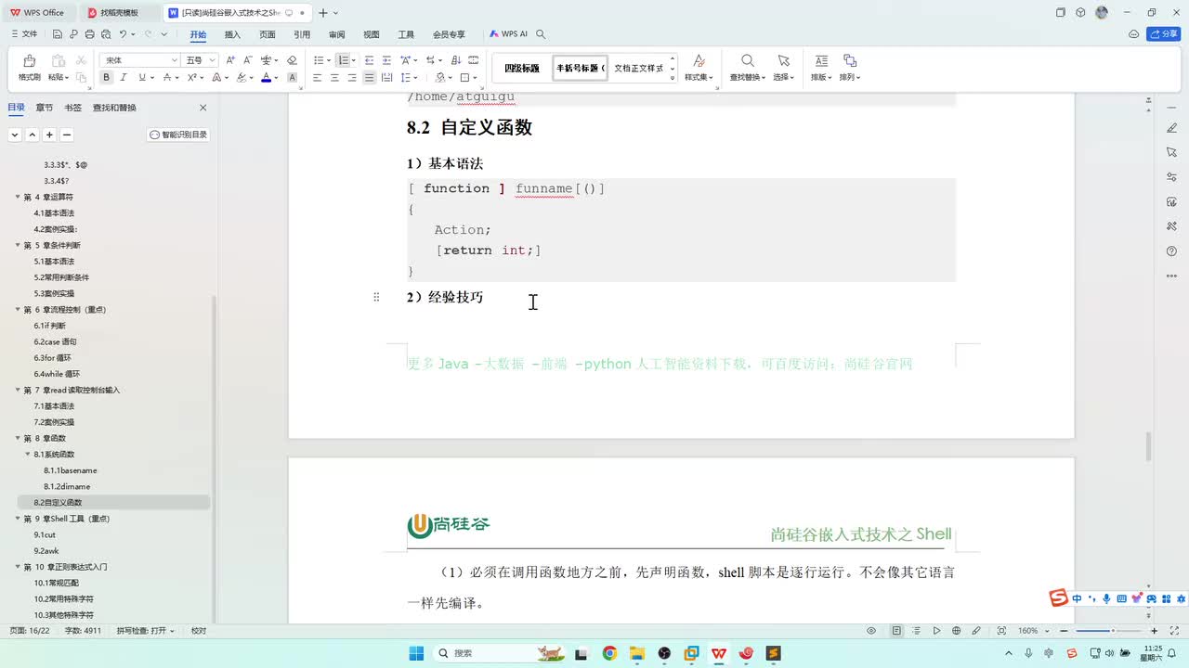Screen dimensions: 1189x668
Task: Open the font color dropdown arrow
Action: click(x=277, y=78)
